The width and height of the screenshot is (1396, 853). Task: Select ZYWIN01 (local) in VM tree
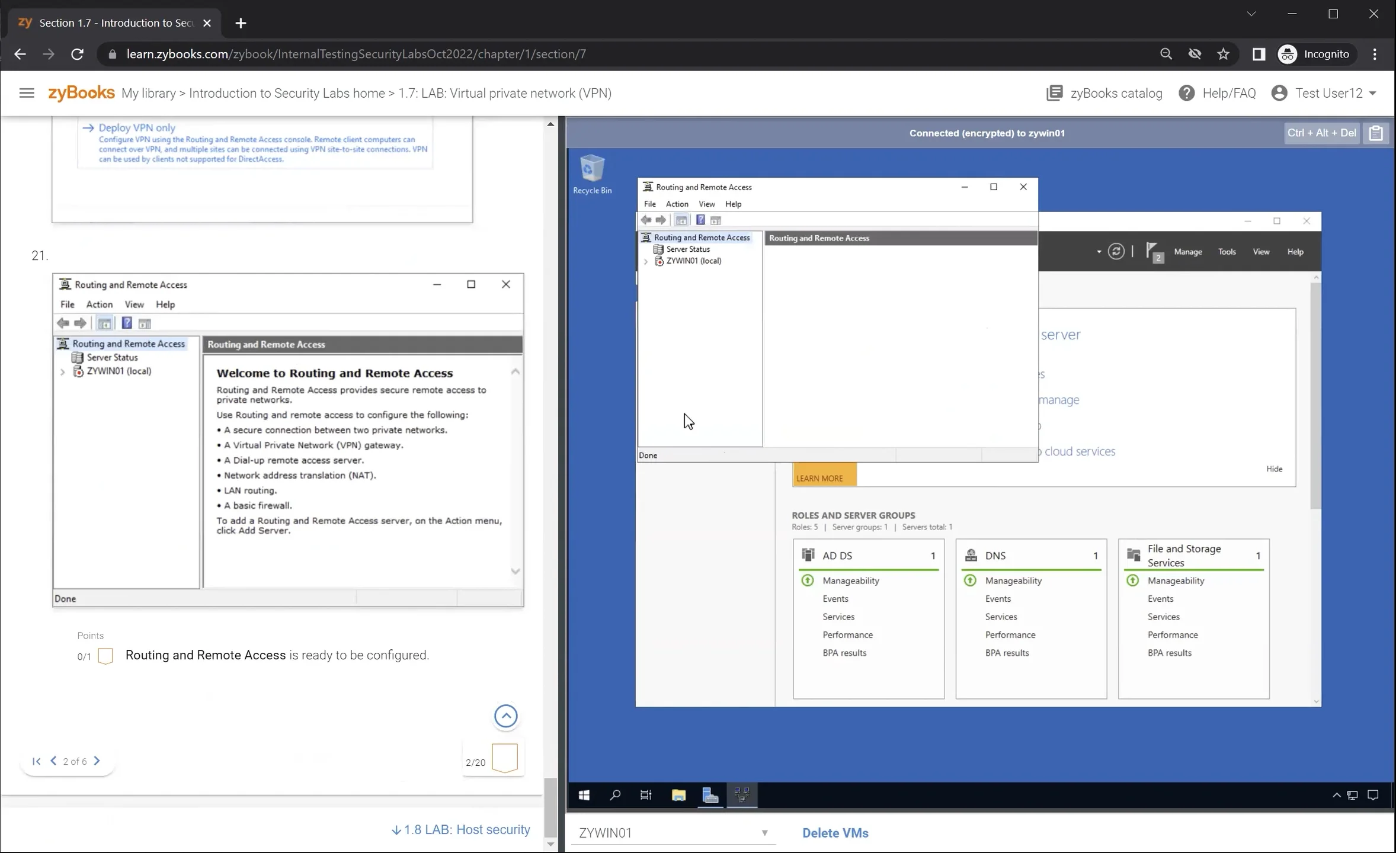pos(693,261)
